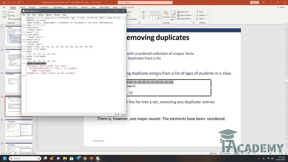The image size is (288, 162).
Task: Click the PowerPoint title bar search box
Action: click(x=145, y=2)
